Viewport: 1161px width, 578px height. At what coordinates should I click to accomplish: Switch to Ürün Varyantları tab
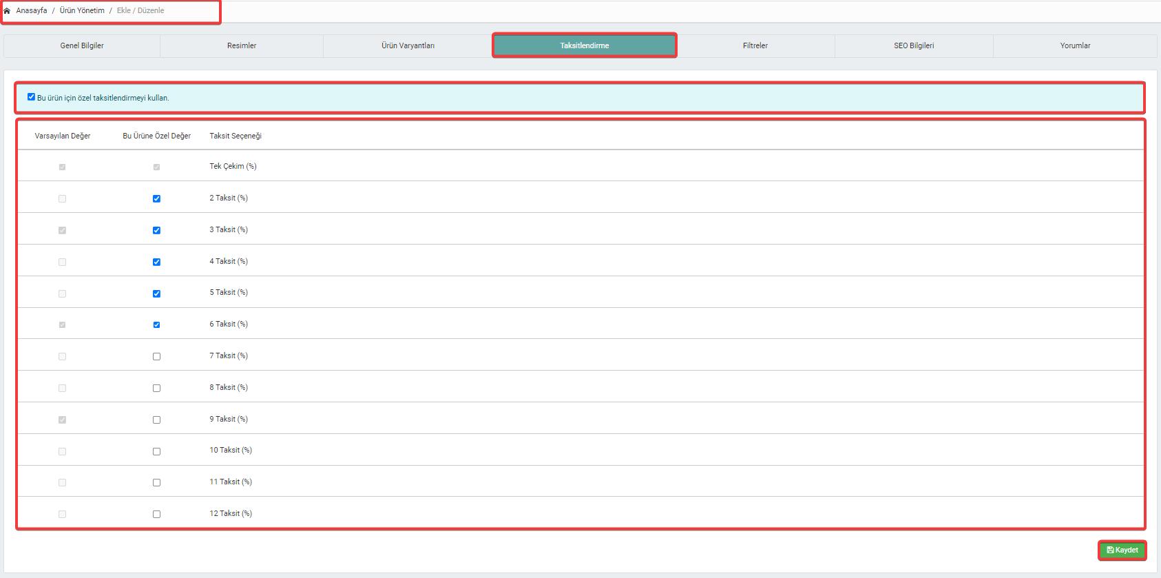pos(408,45)
